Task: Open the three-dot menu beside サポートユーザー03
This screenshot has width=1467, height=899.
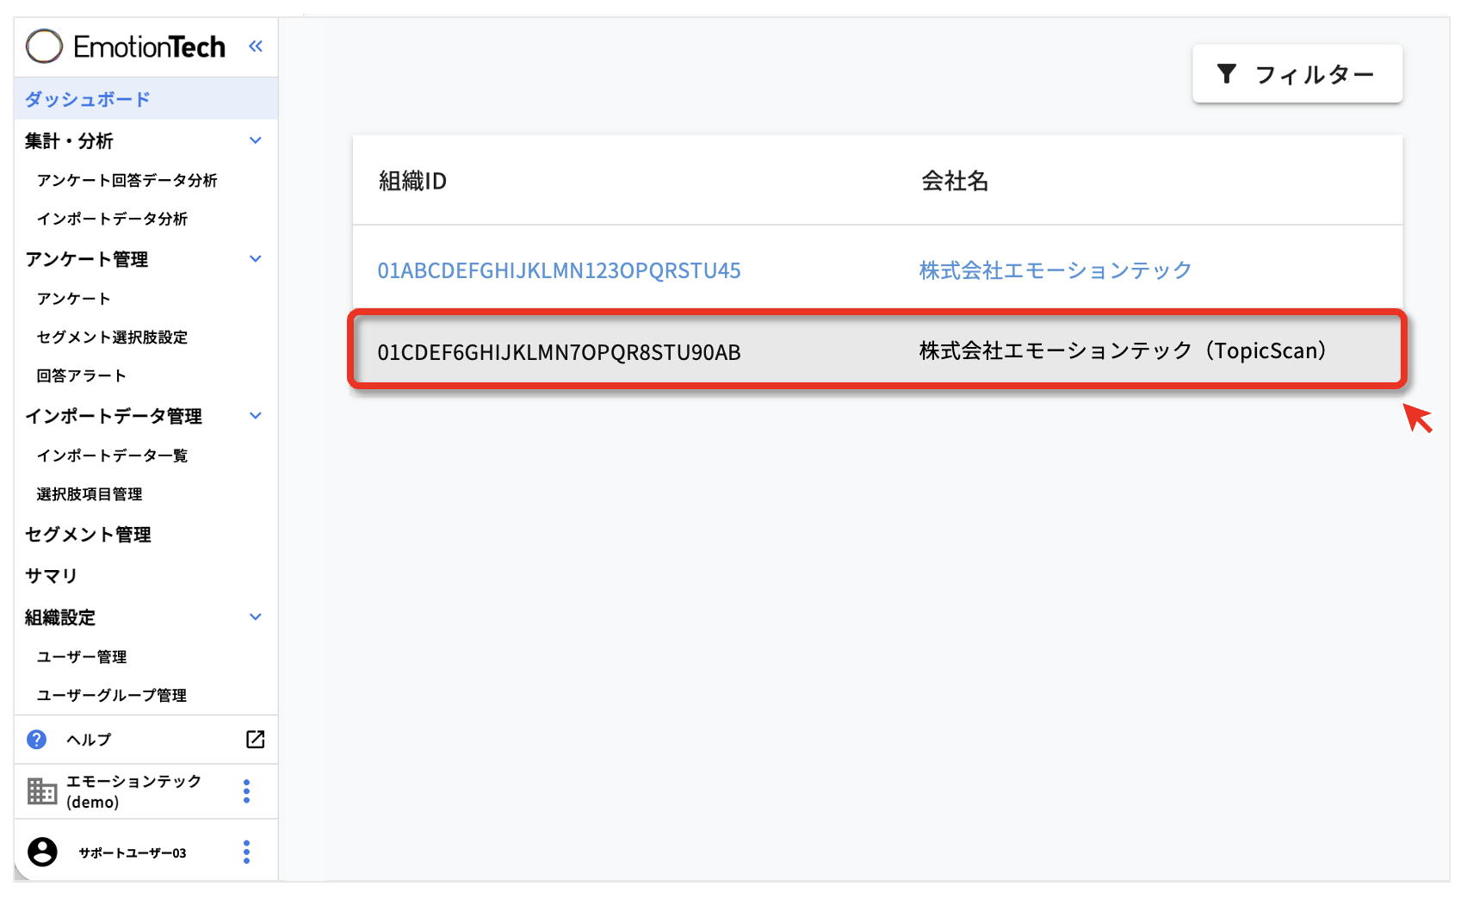Action: 246,852
